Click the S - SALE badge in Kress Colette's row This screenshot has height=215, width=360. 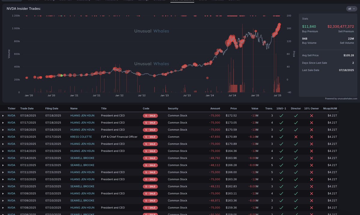tap(150, 137)
